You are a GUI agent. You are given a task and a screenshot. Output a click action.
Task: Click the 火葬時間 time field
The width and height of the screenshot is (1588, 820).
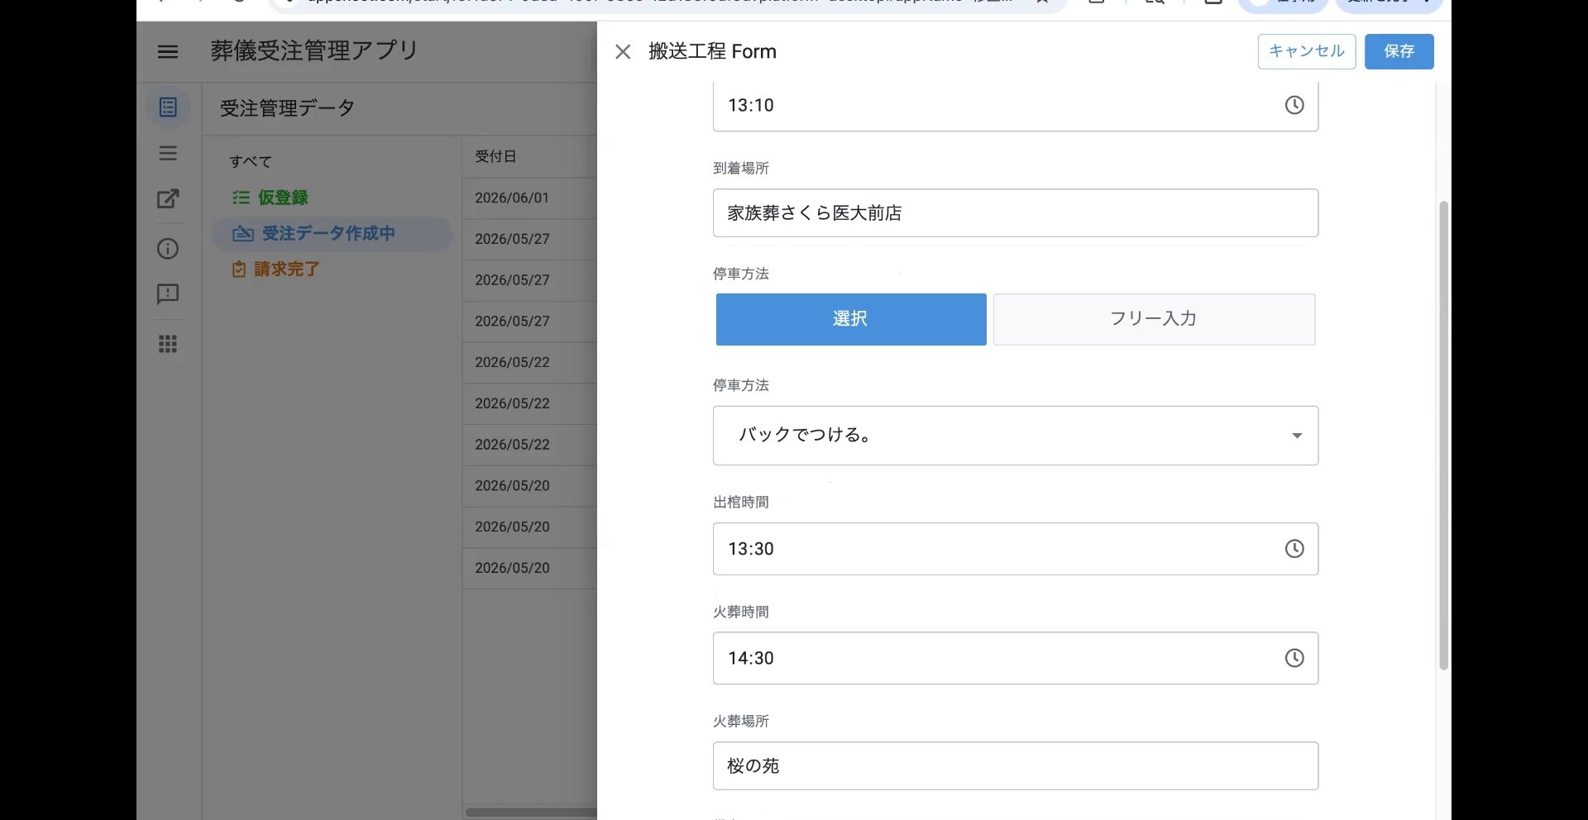(1016, 658)
